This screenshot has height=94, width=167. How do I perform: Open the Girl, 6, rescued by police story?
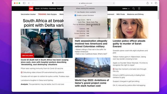(x=129, y=85)
